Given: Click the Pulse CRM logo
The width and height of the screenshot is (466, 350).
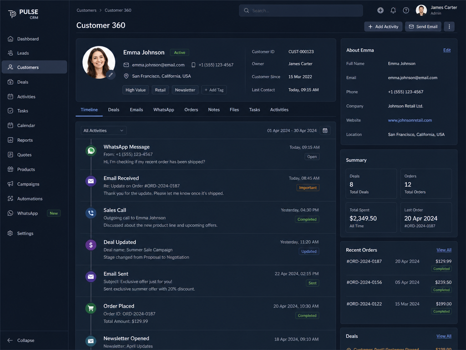Looking at the screenshot, I should [x=23, y=14].
